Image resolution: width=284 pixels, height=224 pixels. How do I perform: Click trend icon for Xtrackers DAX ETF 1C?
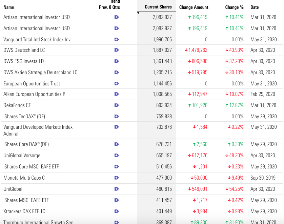[117, 211]
